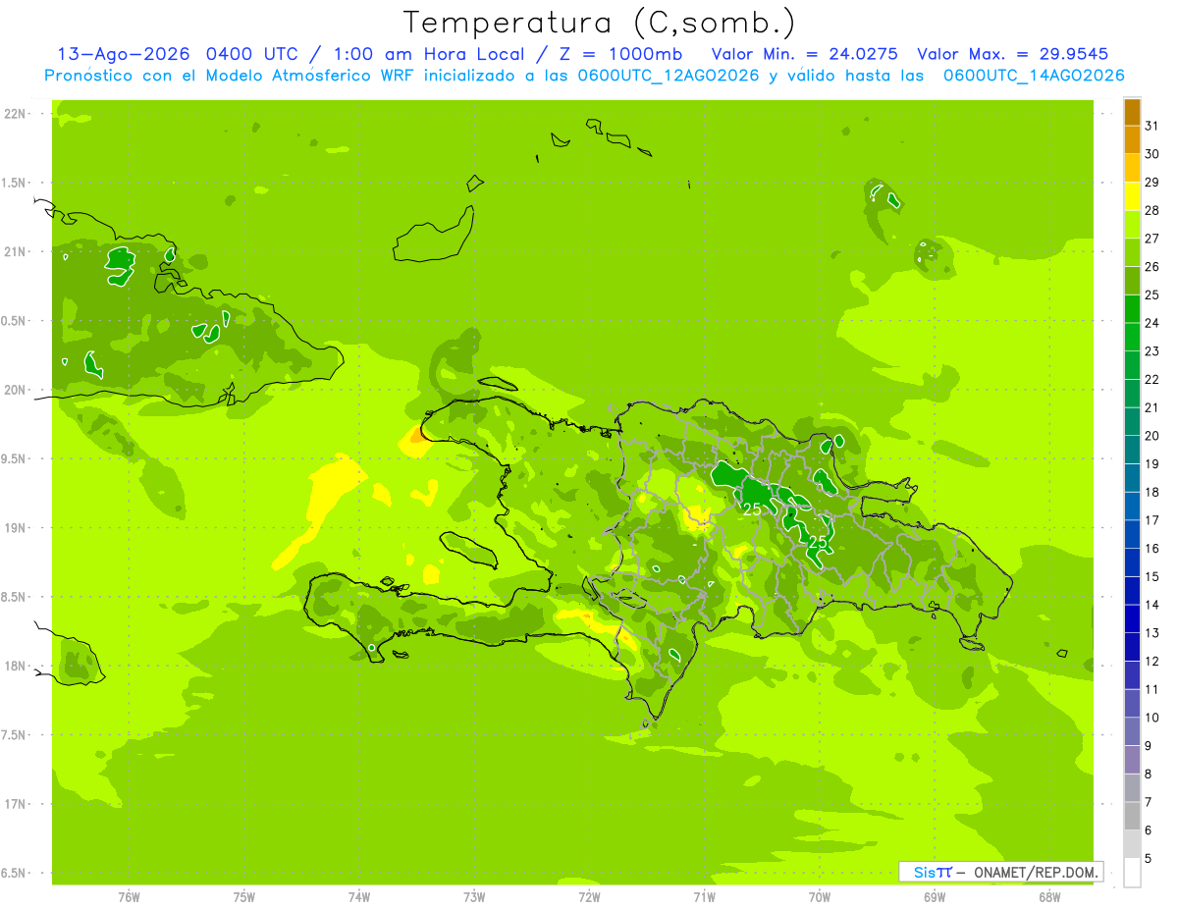Click "Valor Min. = 24.0275" value
This screenshot has height=910, width=1178.
(806, 54)
